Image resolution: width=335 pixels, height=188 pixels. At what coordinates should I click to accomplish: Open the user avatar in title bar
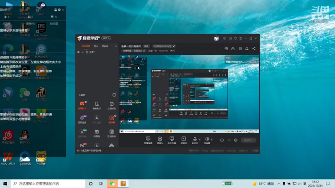[216, 38]
